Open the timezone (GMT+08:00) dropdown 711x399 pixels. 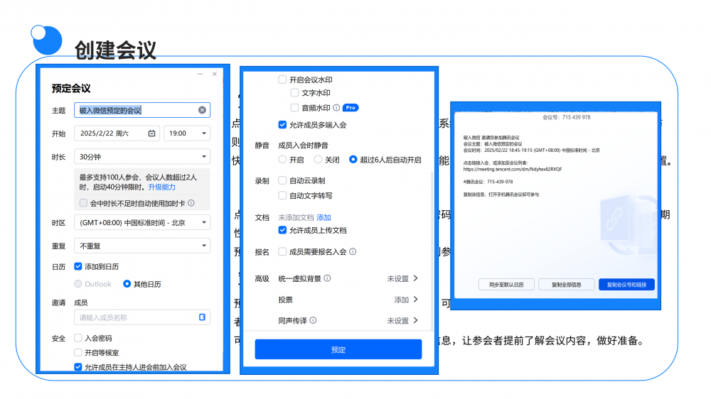[x=142, y=222]
